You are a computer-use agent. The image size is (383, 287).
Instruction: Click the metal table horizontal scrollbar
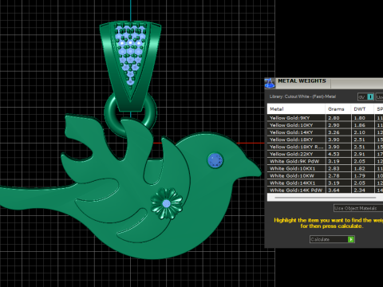click(325, 198)
